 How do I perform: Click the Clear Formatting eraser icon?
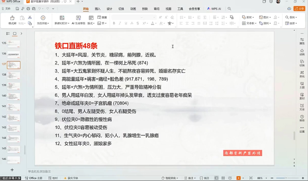[172, 17]
